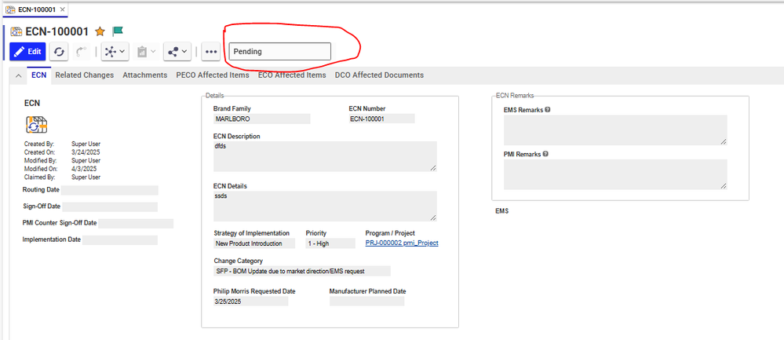Click the greyed-out curved arrow icon
The width and height of the screenshot is (784, 340).
(81, 52)
